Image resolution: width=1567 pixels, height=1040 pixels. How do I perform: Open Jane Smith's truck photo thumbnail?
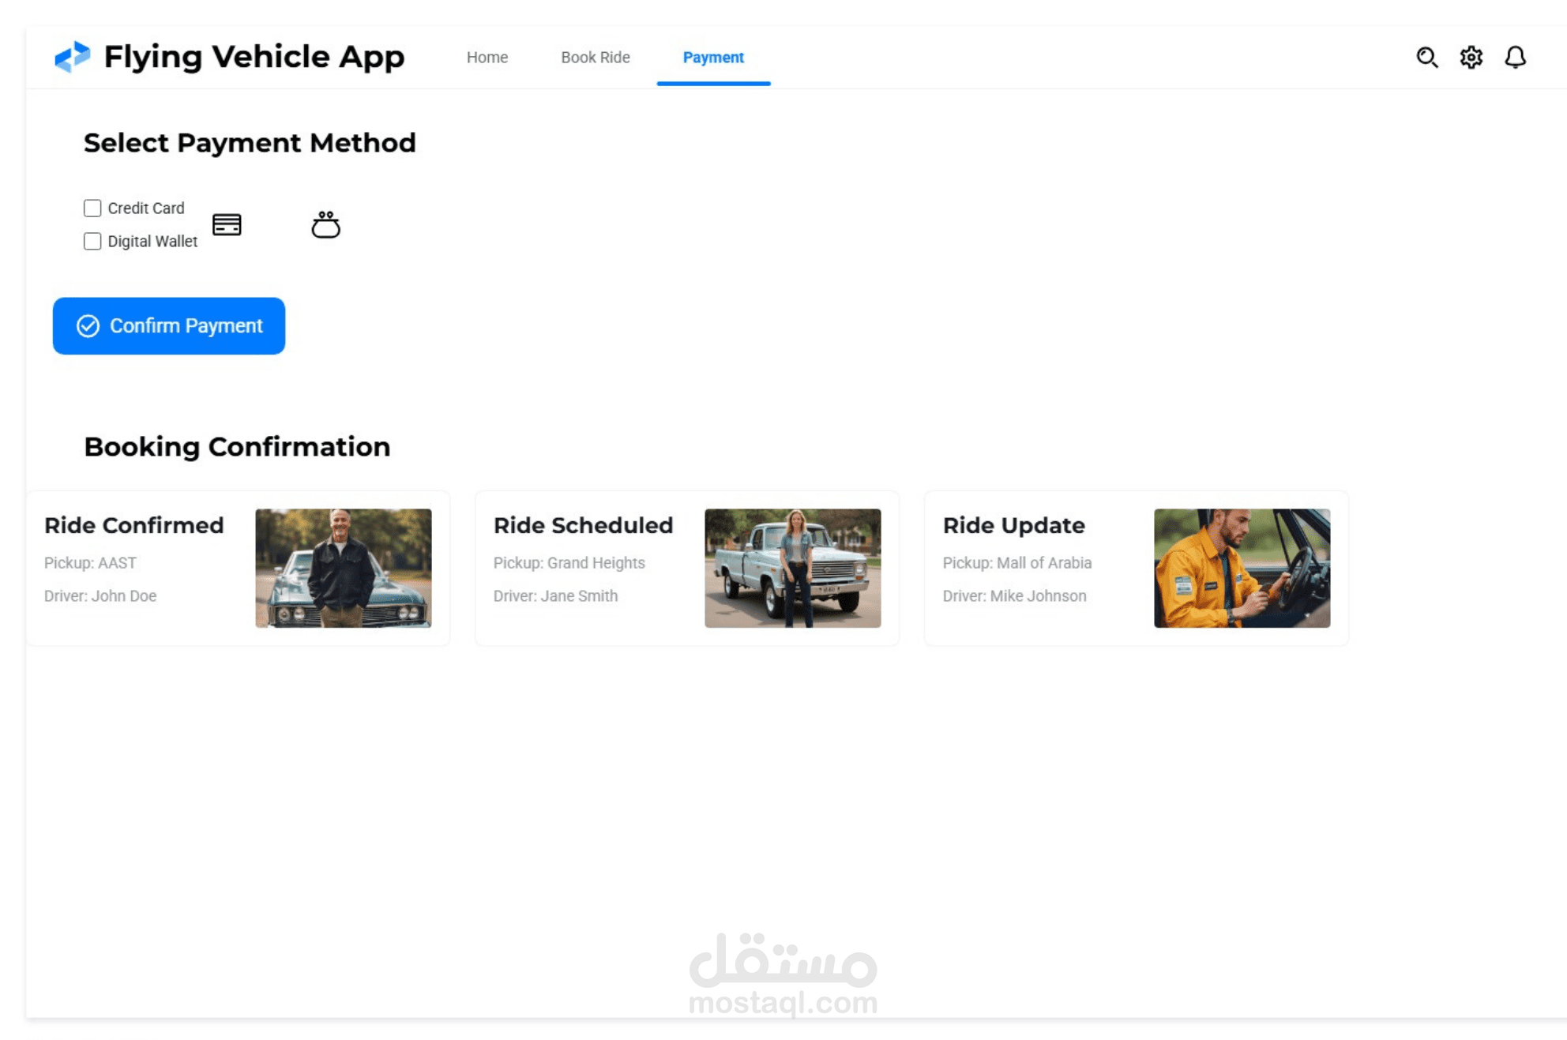click(x=792, y=568)
